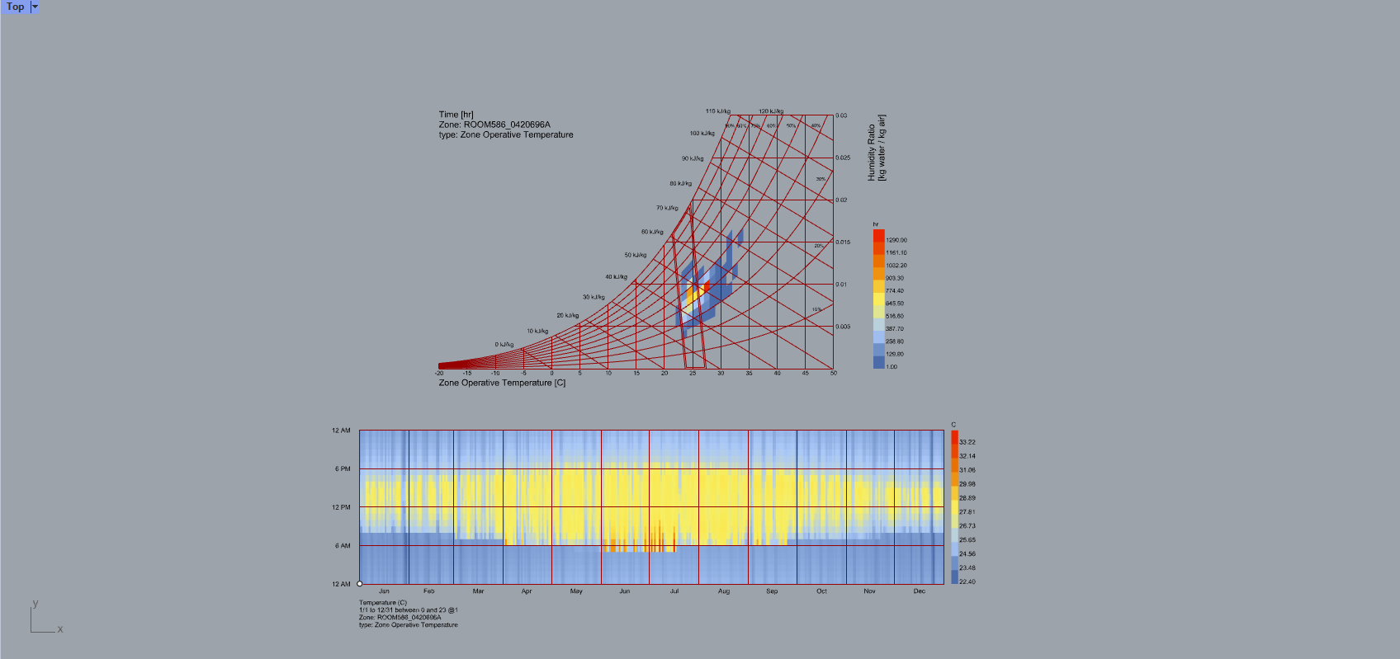Viewport: 1400px width, 659px height.
Task: Select the '26.73' temperature legend value
Action: click(x=967, y=526)
